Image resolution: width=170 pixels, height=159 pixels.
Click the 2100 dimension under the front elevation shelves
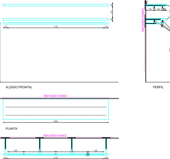(56, 27)
